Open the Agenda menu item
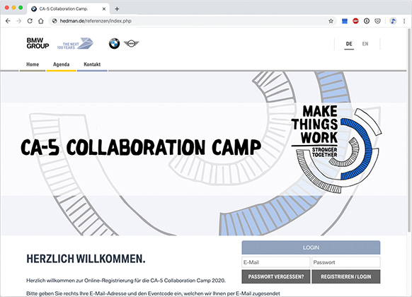The width and height of the screenshot is (412, 297). tap(61, 64)
